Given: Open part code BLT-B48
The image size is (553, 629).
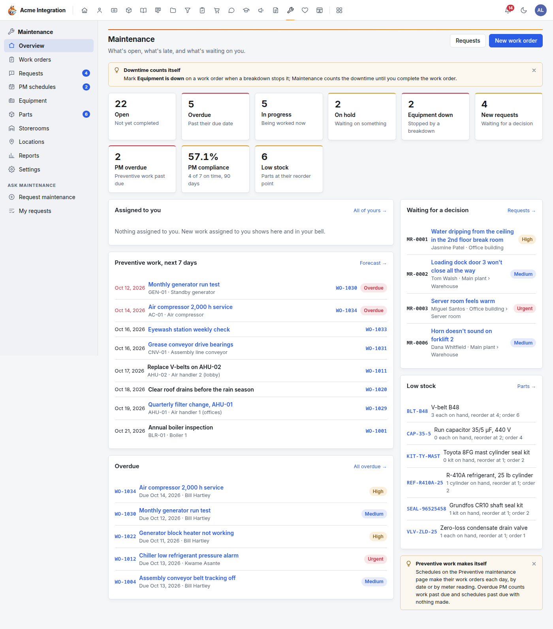Looking at the screenshot, I should click(417, 411).
